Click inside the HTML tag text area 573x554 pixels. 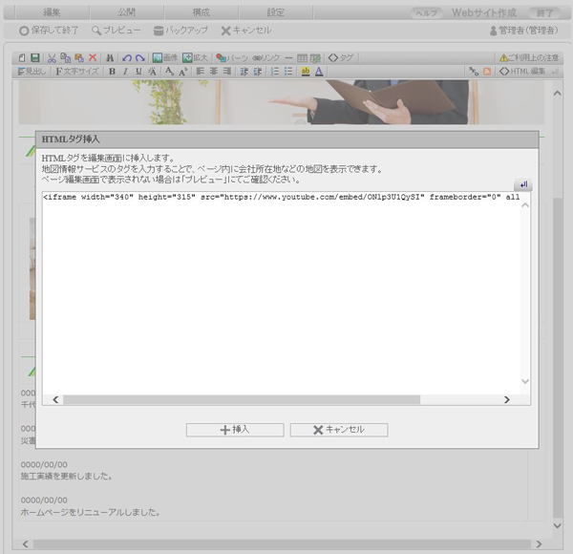pyautogui.click(x=281, y=292)
